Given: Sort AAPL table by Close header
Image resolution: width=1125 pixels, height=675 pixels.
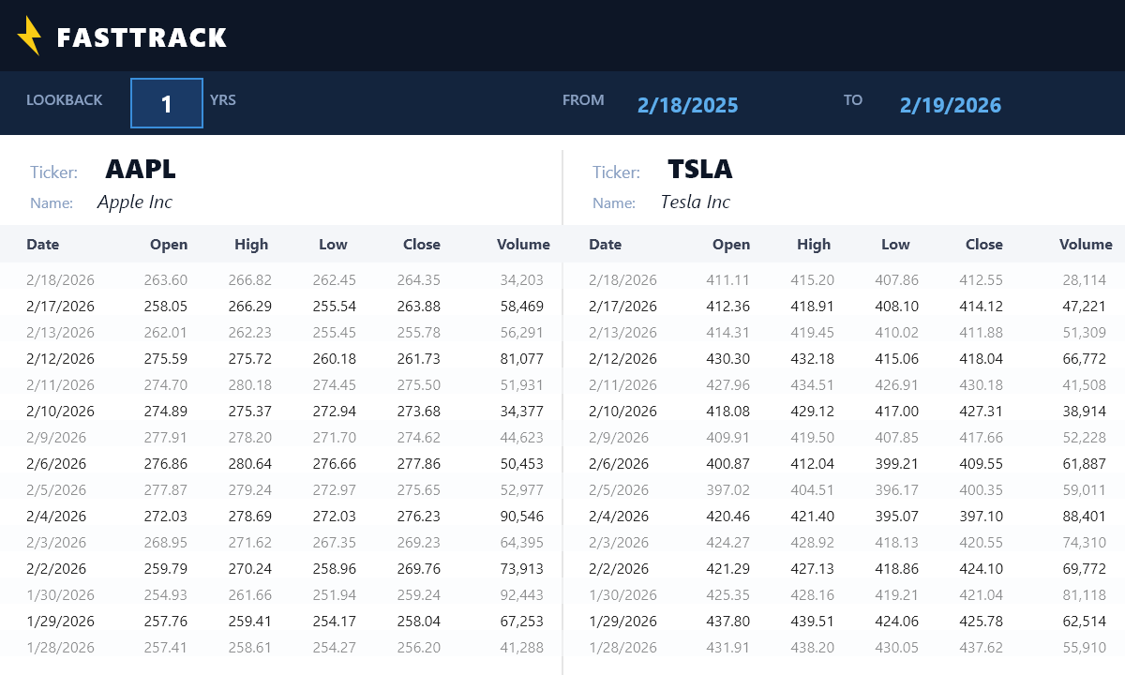Looking at the screenshot, I should 422,244.
